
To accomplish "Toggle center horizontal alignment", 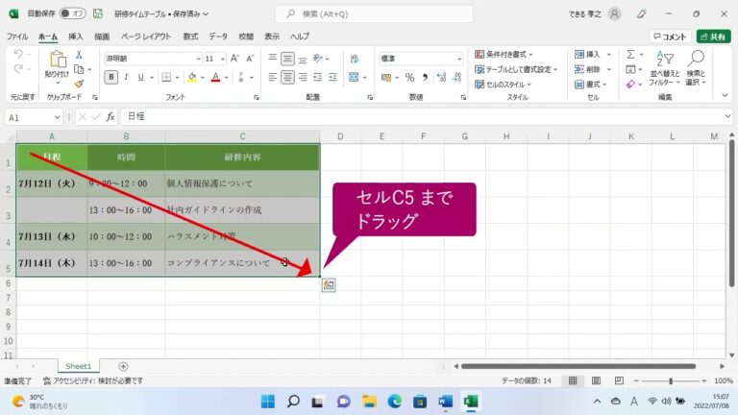I will (x=287, y=77).
